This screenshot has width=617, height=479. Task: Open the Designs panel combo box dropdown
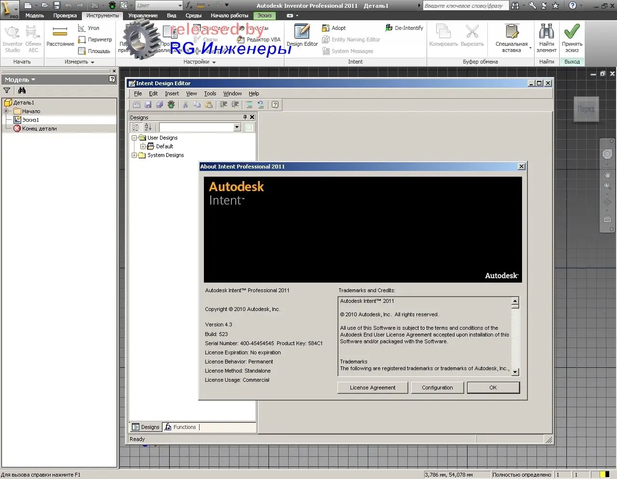(x=237, y=127)
